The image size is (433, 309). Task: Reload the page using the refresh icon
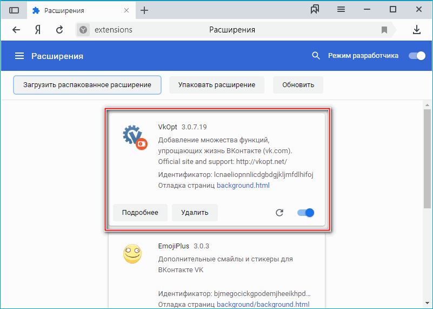coord(59,30)
